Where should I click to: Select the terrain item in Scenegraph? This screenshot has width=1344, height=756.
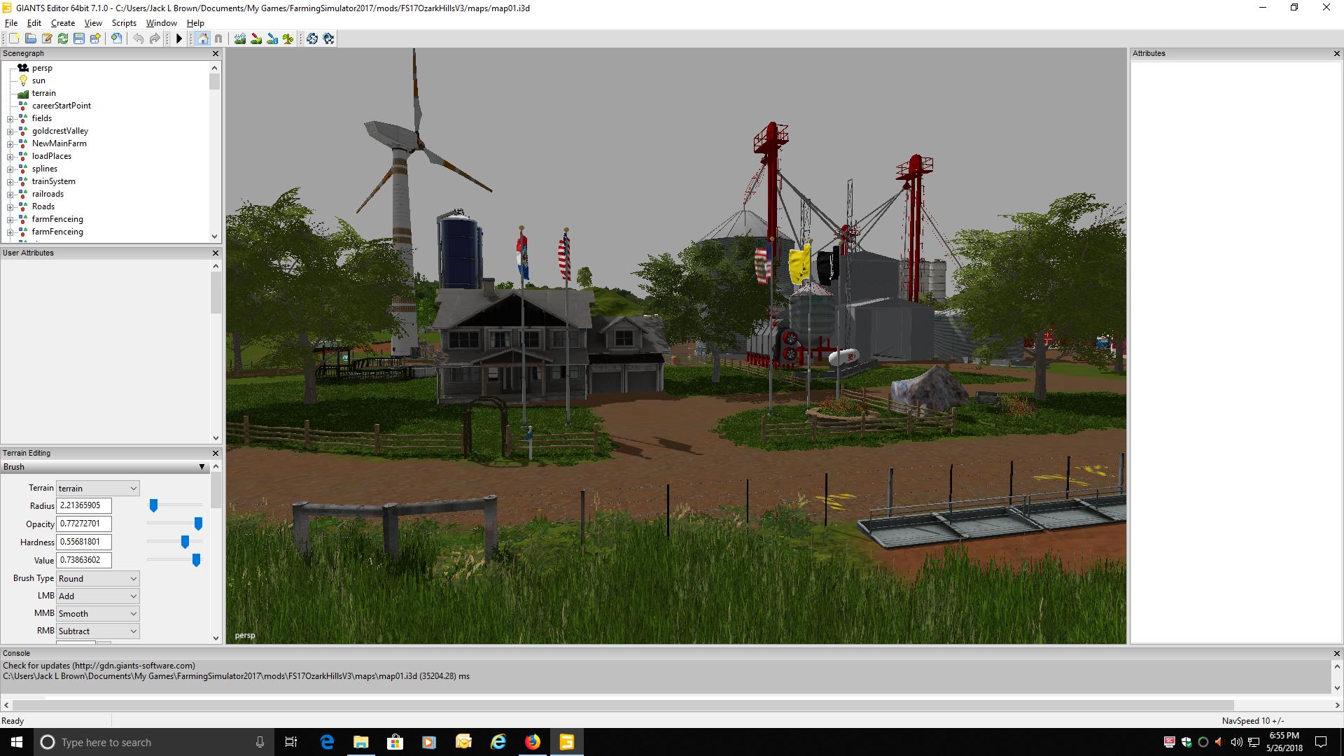tap(43, 93)
